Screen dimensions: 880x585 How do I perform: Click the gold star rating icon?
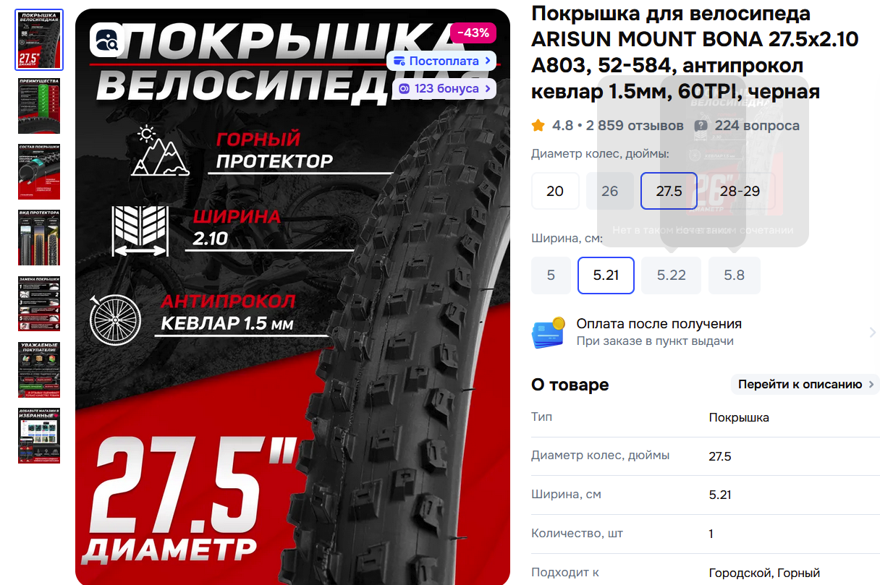[x=538, y=126]
